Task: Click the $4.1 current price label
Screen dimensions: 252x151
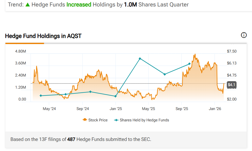Action: pos(231,85)
